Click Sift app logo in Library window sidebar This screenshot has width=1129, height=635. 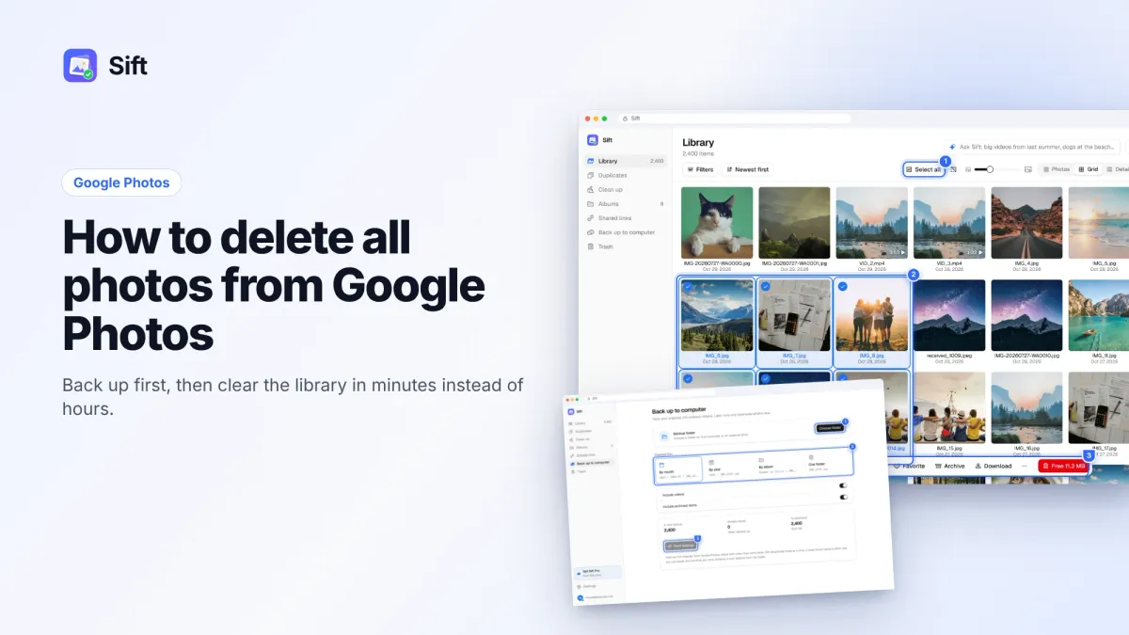[x=593, y=139]
